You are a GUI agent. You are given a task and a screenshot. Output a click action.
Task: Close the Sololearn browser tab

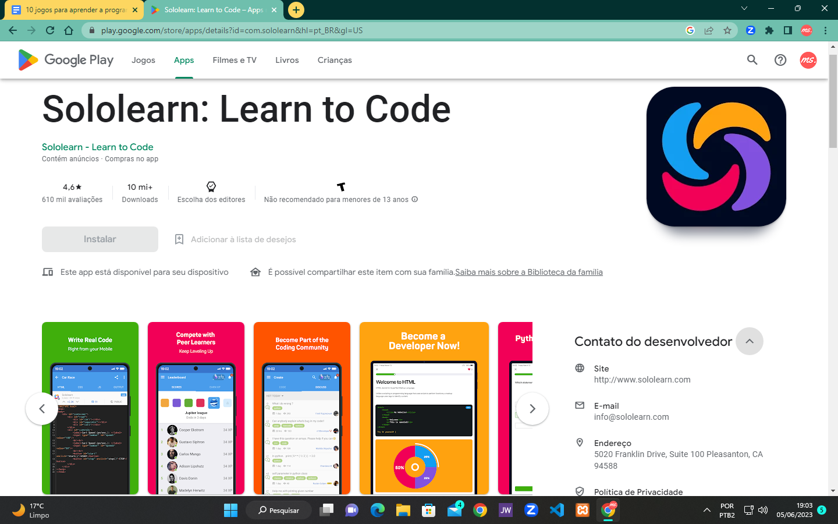point(274,10)
